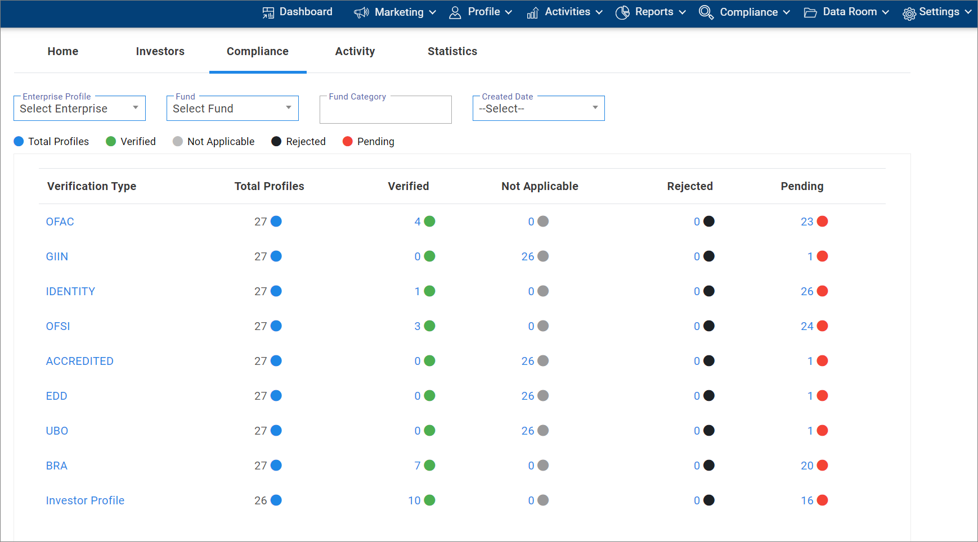Click BRA pending count 20
Viewport: 978px width, 542px height.
click(807, 466)
